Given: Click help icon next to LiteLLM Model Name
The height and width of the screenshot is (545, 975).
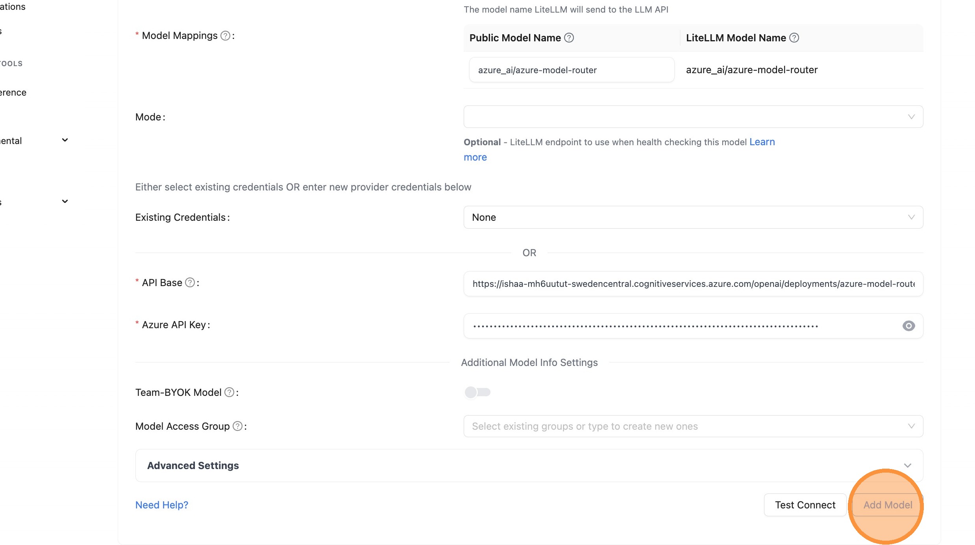Looking at the screenshot, I should (x=794, y=38).
